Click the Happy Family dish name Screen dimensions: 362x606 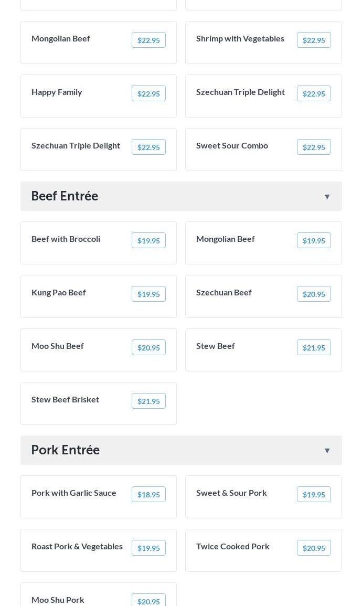[x=57, y=92]
